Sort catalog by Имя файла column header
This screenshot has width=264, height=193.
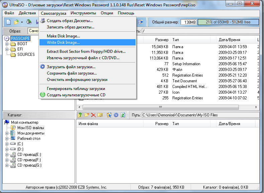point(110,124)
